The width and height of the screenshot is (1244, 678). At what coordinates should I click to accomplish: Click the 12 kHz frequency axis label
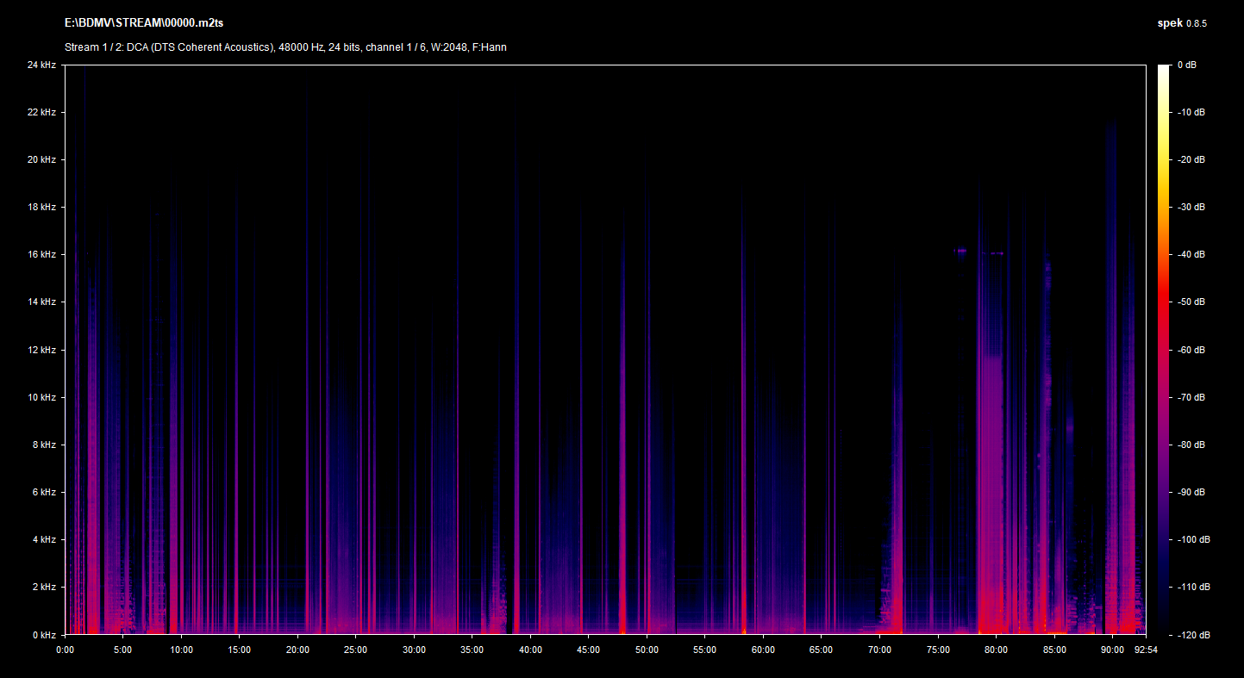tap(41, 350)
